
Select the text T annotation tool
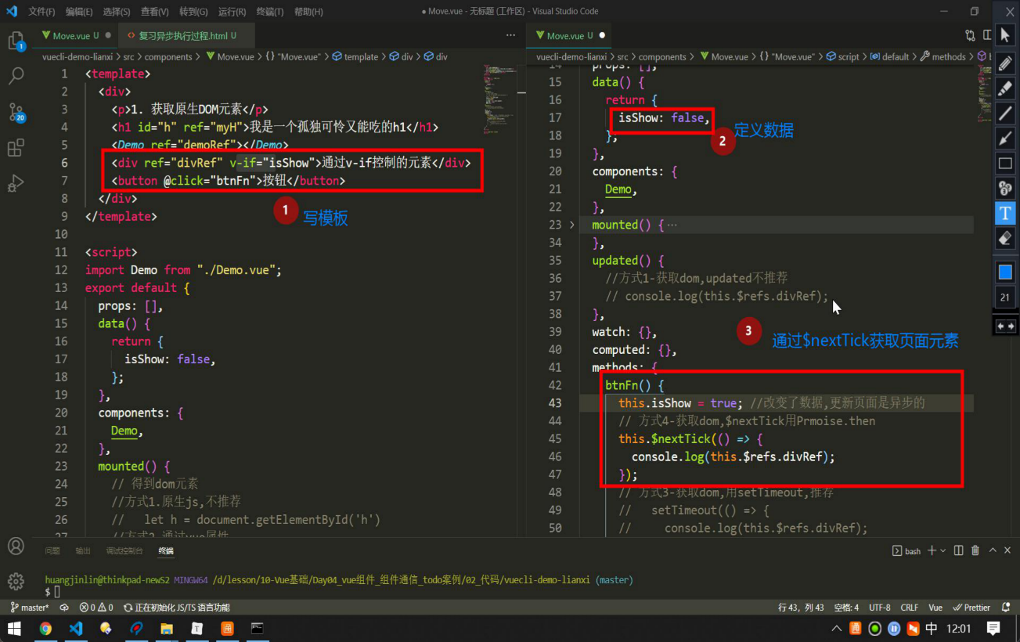[x=1006, y=213]
